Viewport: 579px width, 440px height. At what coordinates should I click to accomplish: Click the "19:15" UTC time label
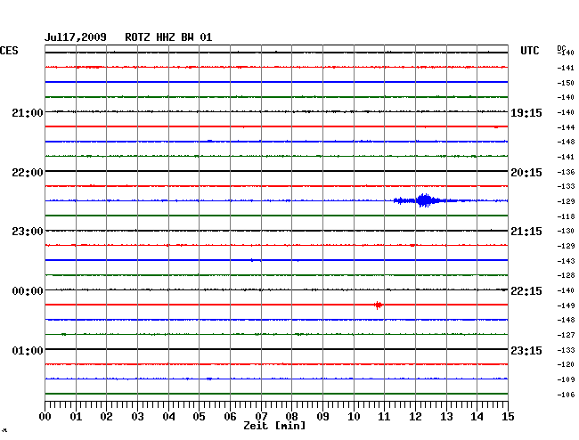(526, 112)
